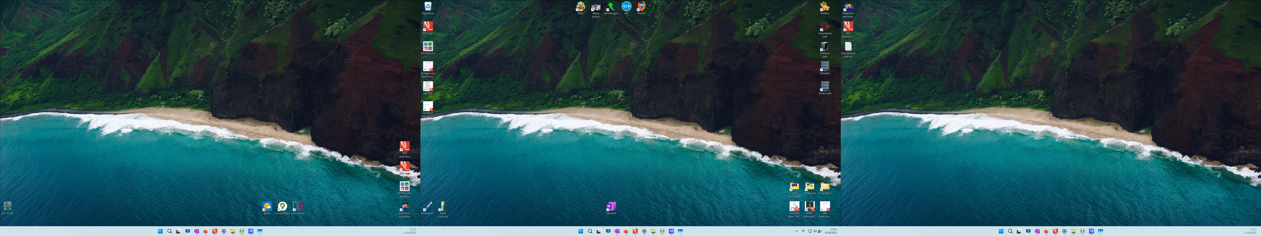The width and height of the screenshot is (1261, 236).
Task: Open the HP Prime Pro - Bildschir... shortcut
Action: pyautogui.click(x=404, y=189)
